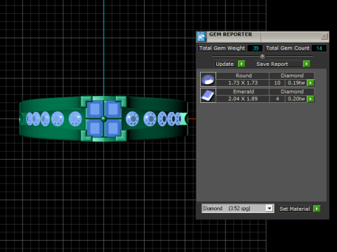Click the Round shape name cell
The width and height of the screenshot is (337, 252).
(x=243, y=76)
